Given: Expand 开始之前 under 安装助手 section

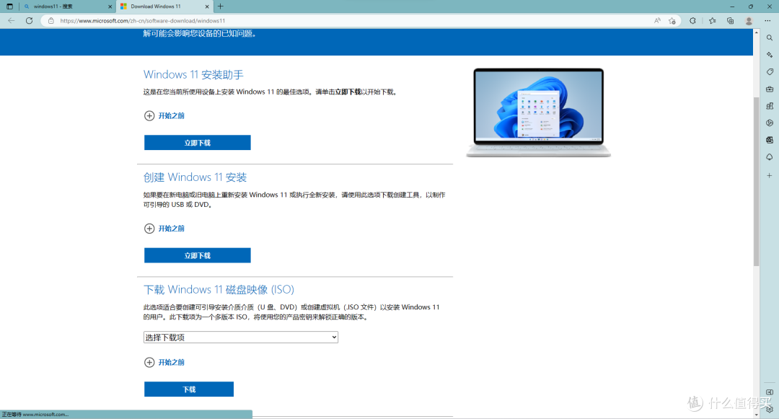Looking at the screenshot, I should [x=164, y=115].
